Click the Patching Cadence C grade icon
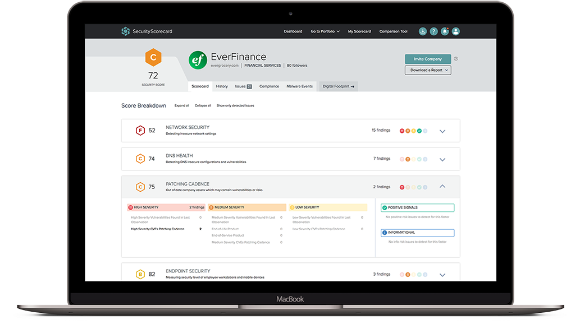This screenshot has height=324, width=580. [140, 187]
